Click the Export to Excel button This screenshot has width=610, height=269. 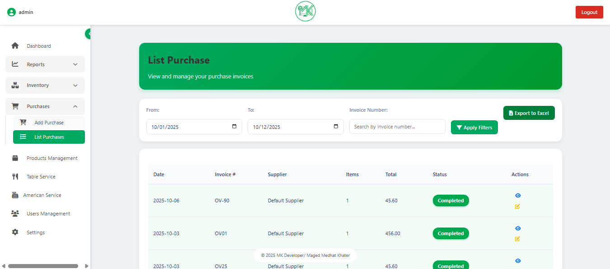click(529, 113)
